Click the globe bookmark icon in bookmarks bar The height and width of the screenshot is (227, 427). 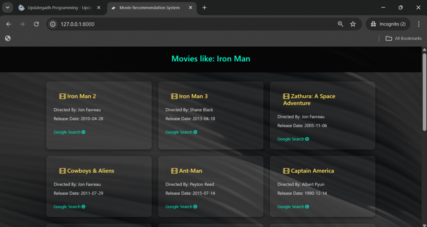point(8,38)
